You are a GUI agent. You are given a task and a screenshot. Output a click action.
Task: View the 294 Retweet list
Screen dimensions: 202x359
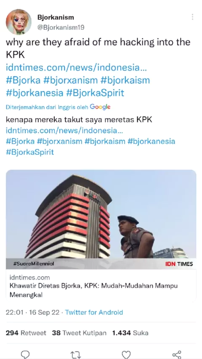coord(26,333)
